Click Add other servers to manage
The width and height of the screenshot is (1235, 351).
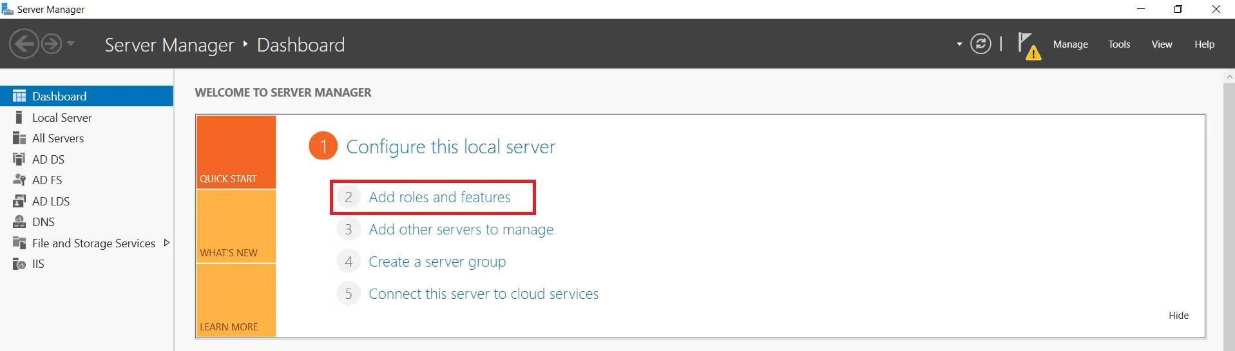click(461, 229)
